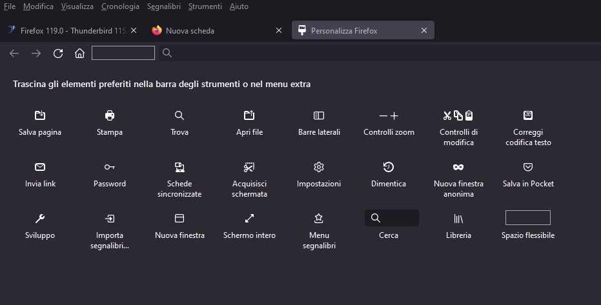Select the Cerca search box widget
The image size is (601, 305).
392,218
